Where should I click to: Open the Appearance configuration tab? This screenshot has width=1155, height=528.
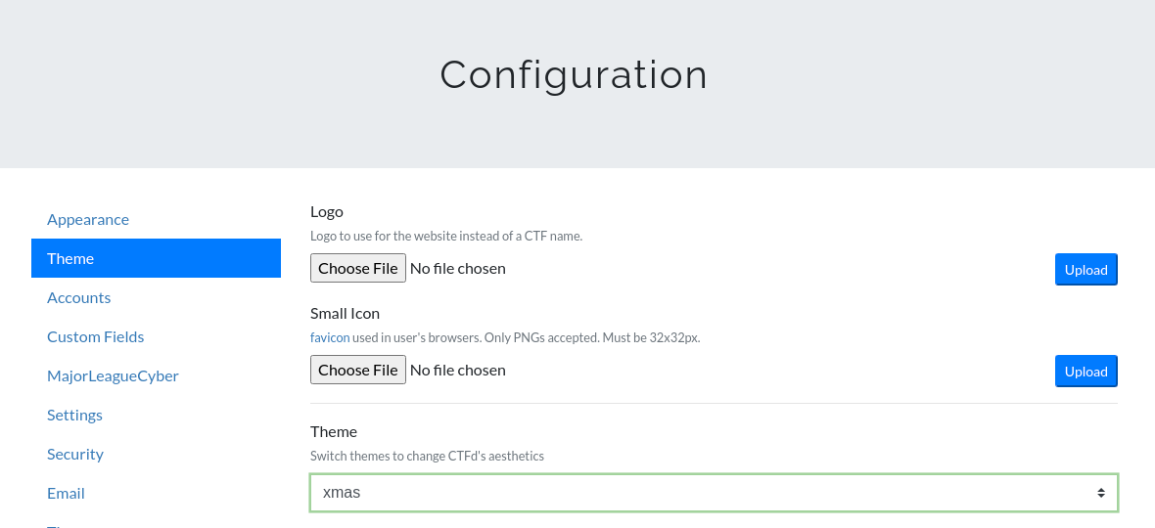88,219
